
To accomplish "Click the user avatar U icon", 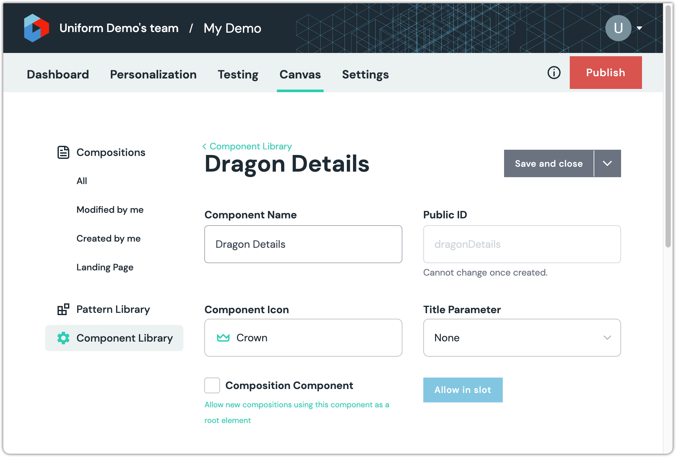I will pyautogui.click(x=618, y=28).
